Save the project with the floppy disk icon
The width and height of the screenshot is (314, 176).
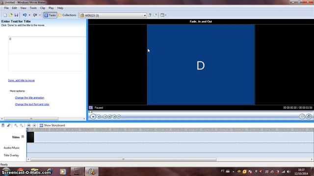tap(16, 15)
